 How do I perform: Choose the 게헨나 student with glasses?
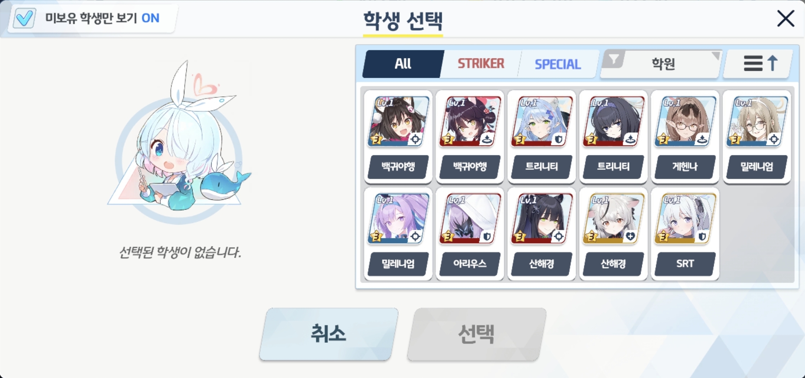(685, 137)
